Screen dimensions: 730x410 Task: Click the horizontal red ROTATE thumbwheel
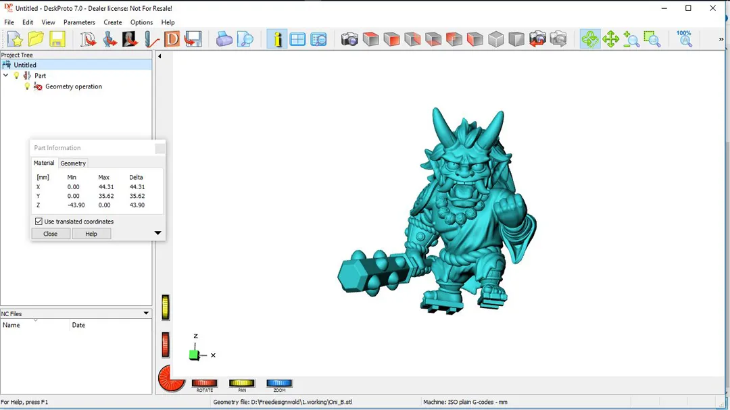[204, 383]
